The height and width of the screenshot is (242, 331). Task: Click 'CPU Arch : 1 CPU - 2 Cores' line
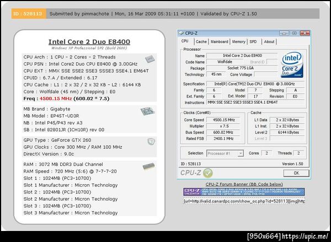click(70, 57)
